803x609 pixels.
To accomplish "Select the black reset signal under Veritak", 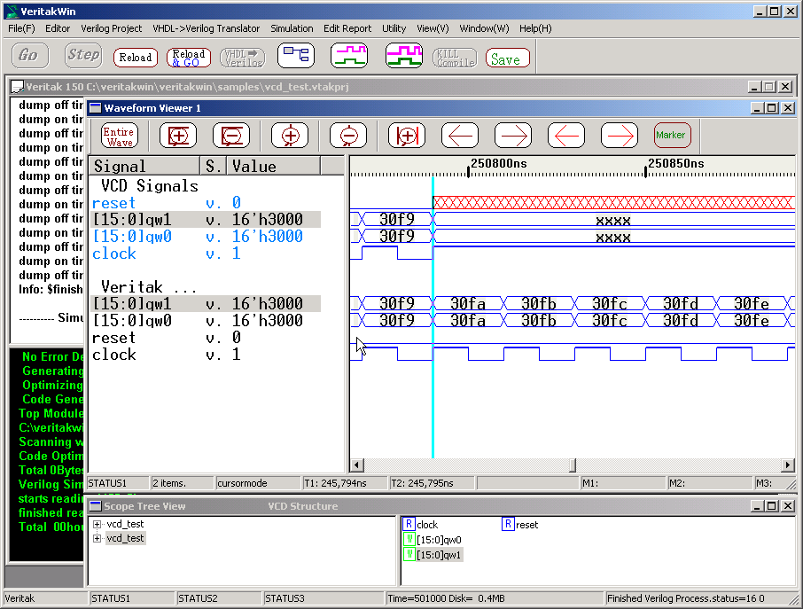I will tap(113, 338).
